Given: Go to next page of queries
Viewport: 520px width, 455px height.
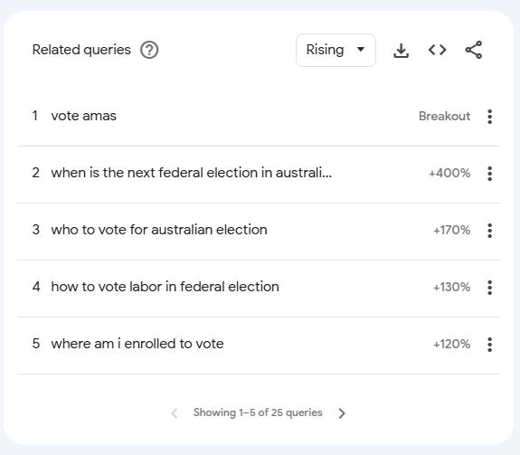Looking at the screenshot, I should (342, 413).
